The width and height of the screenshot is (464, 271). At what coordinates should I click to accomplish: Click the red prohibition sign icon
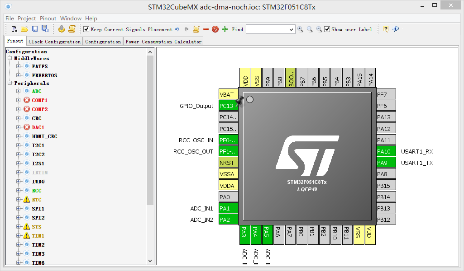pyautogui.click(x=215, y=29)
